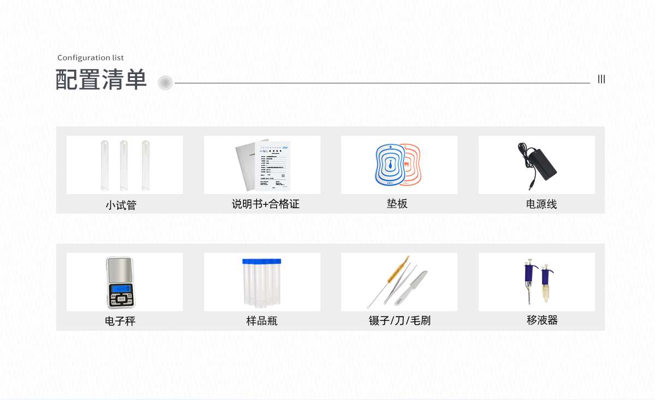Click the blue-capped sample bottles image
This screenshot has height=400, width=655.
pyautogui.click(x=262, y=282)
